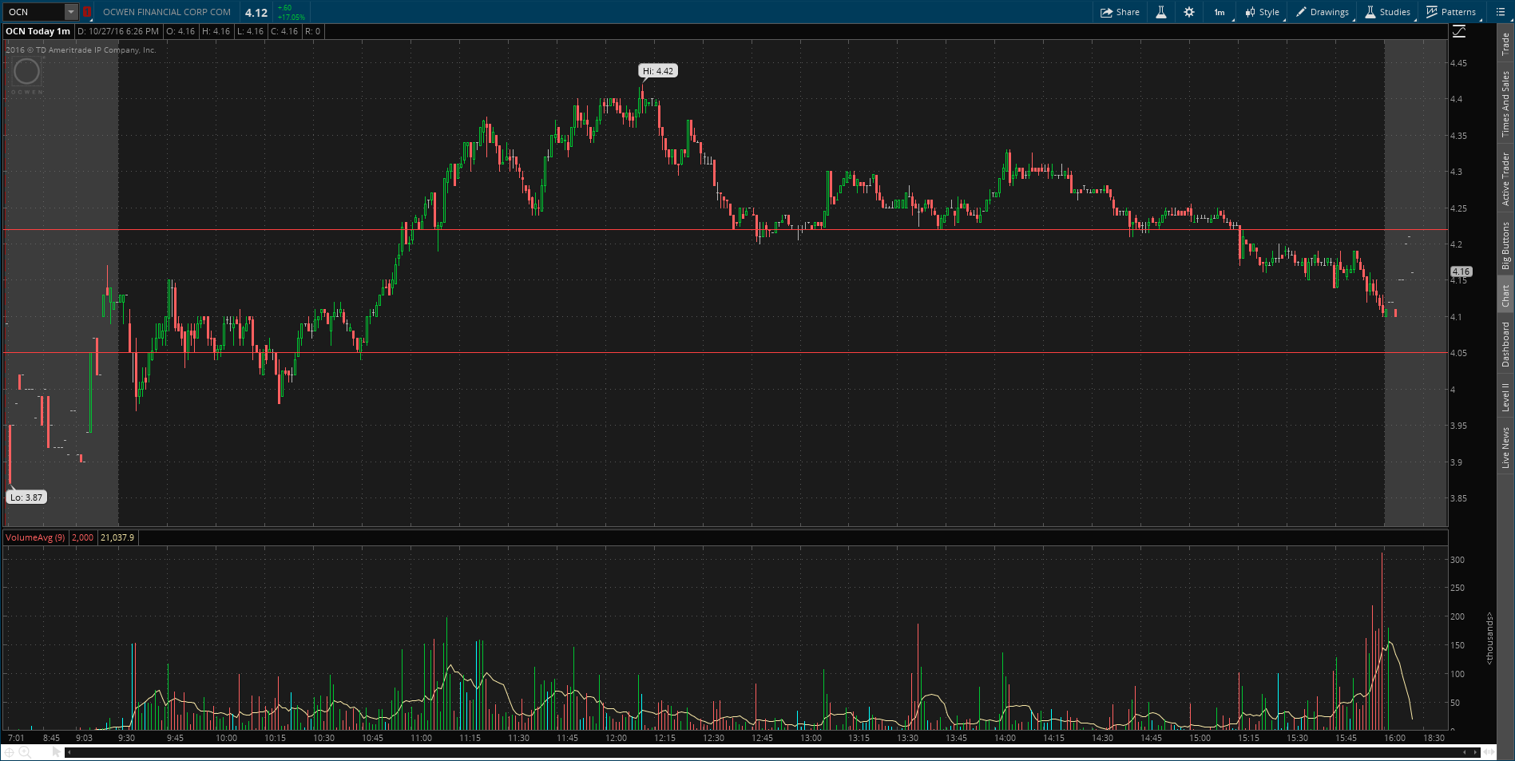
Task: Click the C: 4.16 close price readout
Action: point(284,31)
